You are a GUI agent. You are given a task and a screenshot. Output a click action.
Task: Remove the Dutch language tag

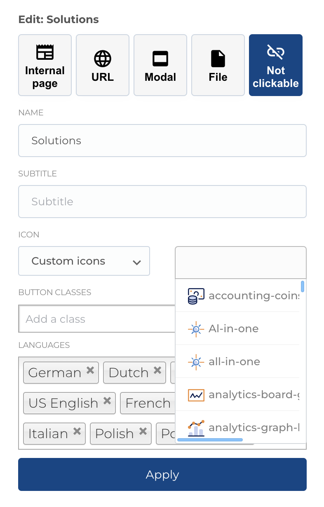[157, 370]
